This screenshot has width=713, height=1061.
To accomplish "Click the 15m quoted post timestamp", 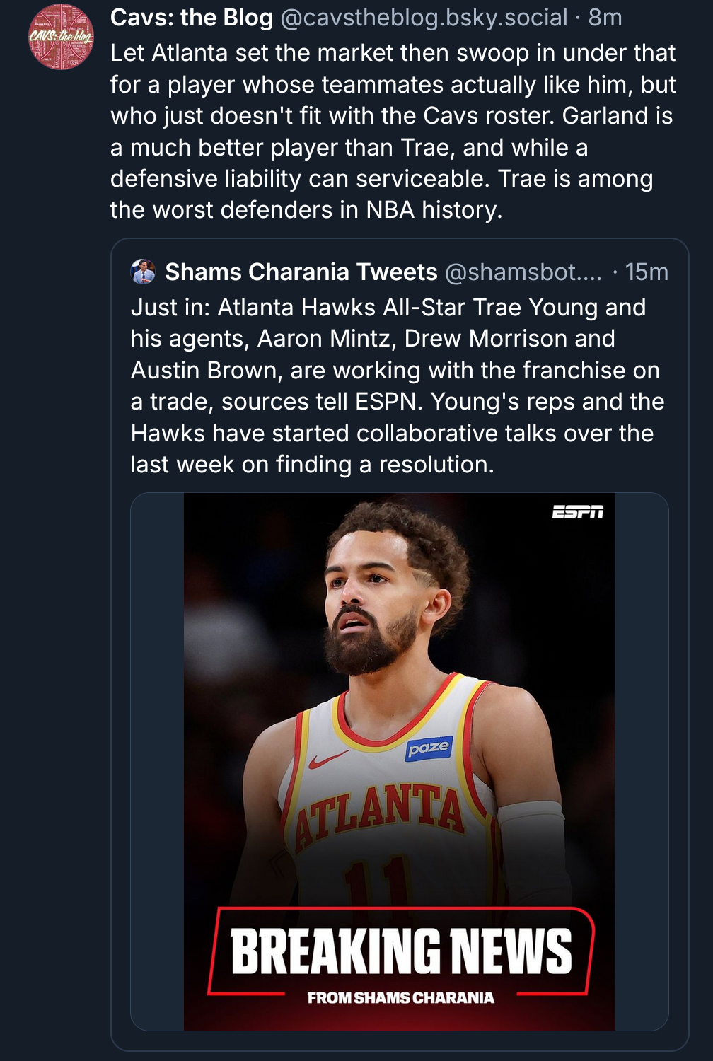I will [647, 272].
